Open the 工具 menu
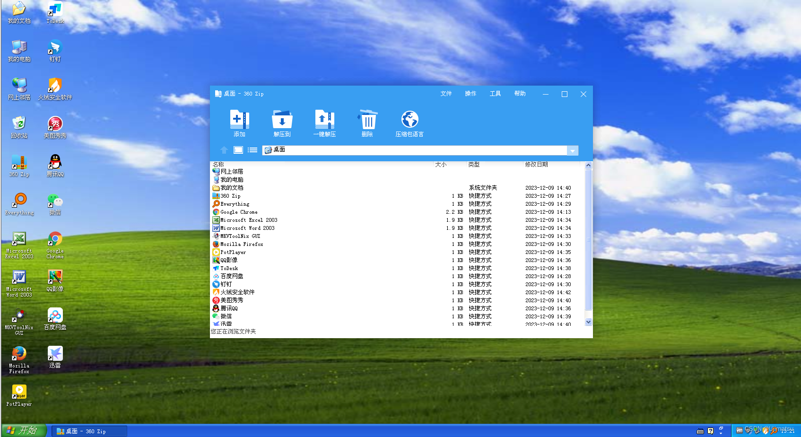 click(495, 94)
